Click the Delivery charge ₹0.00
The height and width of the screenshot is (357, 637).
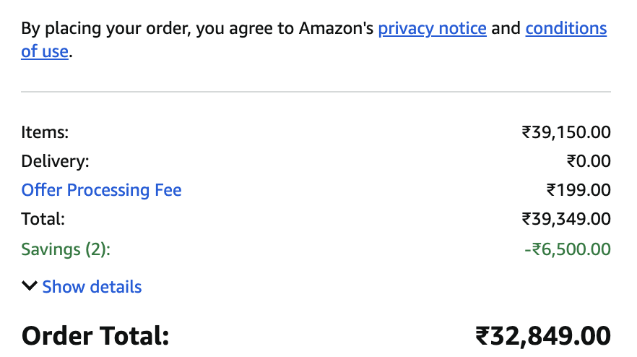(589, 161)
